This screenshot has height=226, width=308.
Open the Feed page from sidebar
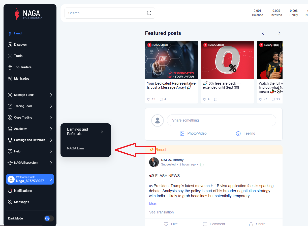point(18,33)
